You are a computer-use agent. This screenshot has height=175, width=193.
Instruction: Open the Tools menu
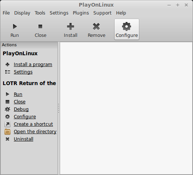pos(40,13)
